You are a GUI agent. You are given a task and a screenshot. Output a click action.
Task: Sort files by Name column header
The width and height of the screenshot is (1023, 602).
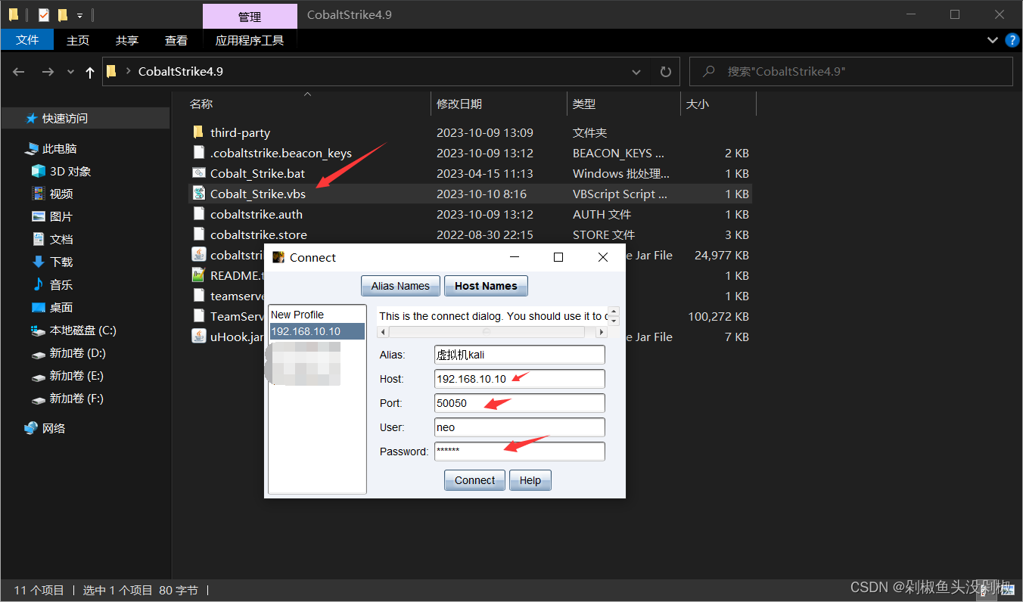click(x=308, y=104)
